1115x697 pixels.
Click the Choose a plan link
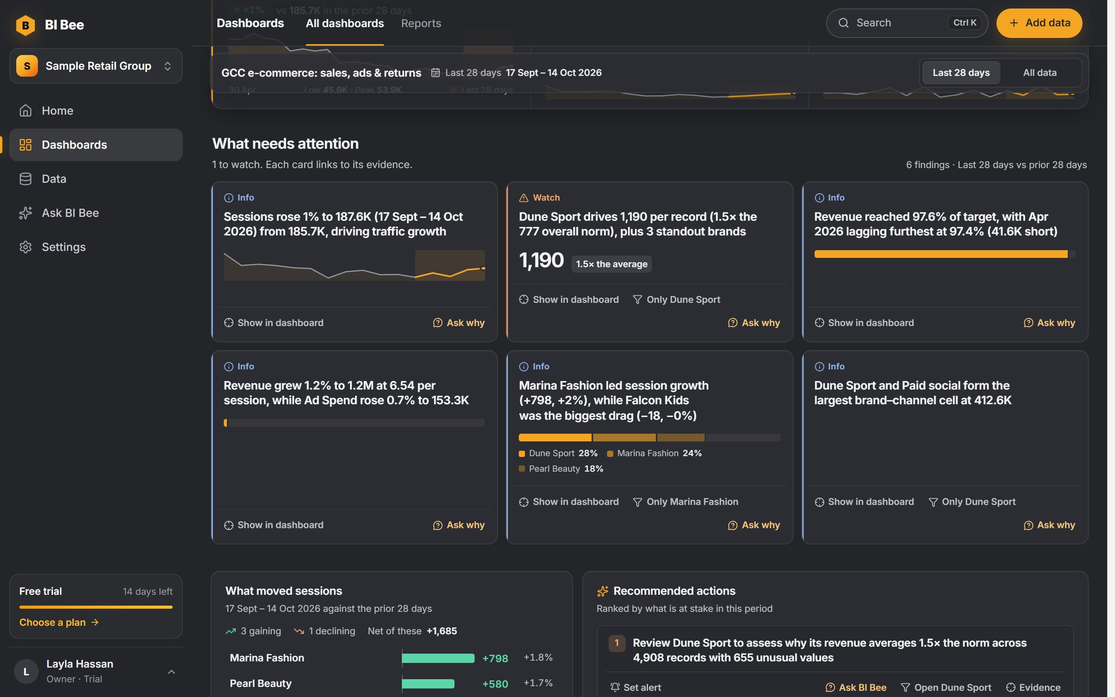[x=59, y=622]
